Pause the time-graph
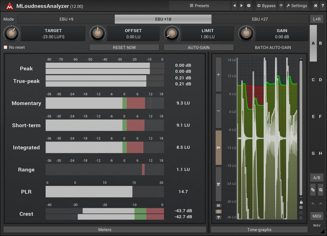Image resolution: width=327 pixels, height=236 pixels. (x=218, y=206)
